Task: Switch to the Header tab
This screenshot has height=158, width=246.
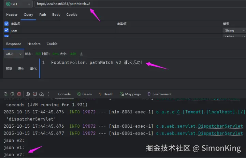Action: click(12, 15)
